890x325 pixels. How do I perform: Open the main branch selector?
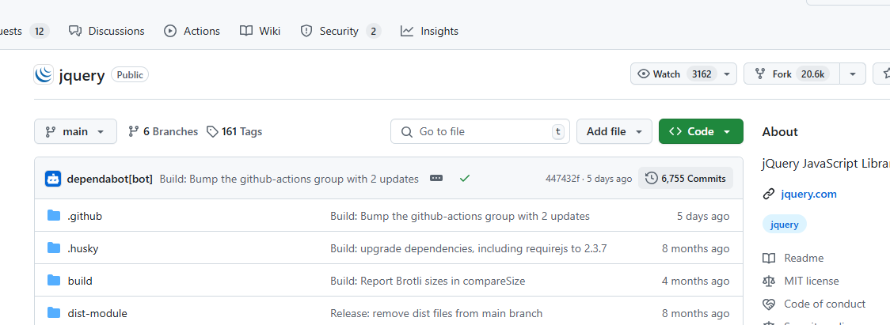click(75, 131)
